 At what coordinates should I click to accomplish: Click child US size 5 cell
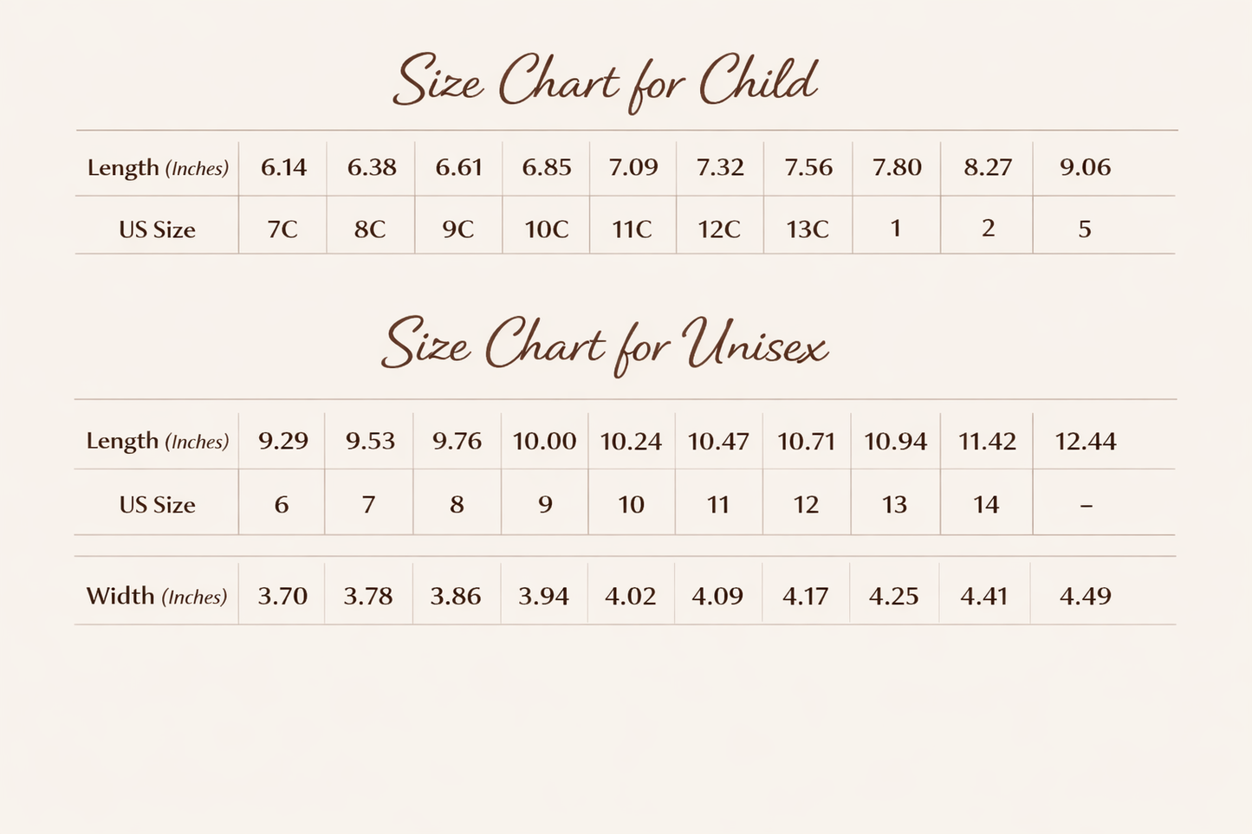pyautogui.click(x=1085, y=230)
